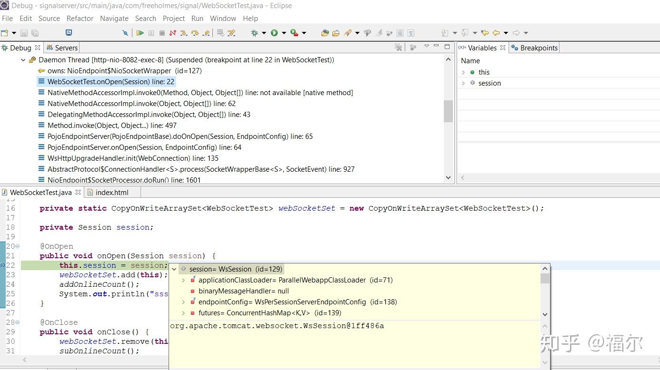Click the Step Return icon
660x370 pixels.
click(206, 33)
